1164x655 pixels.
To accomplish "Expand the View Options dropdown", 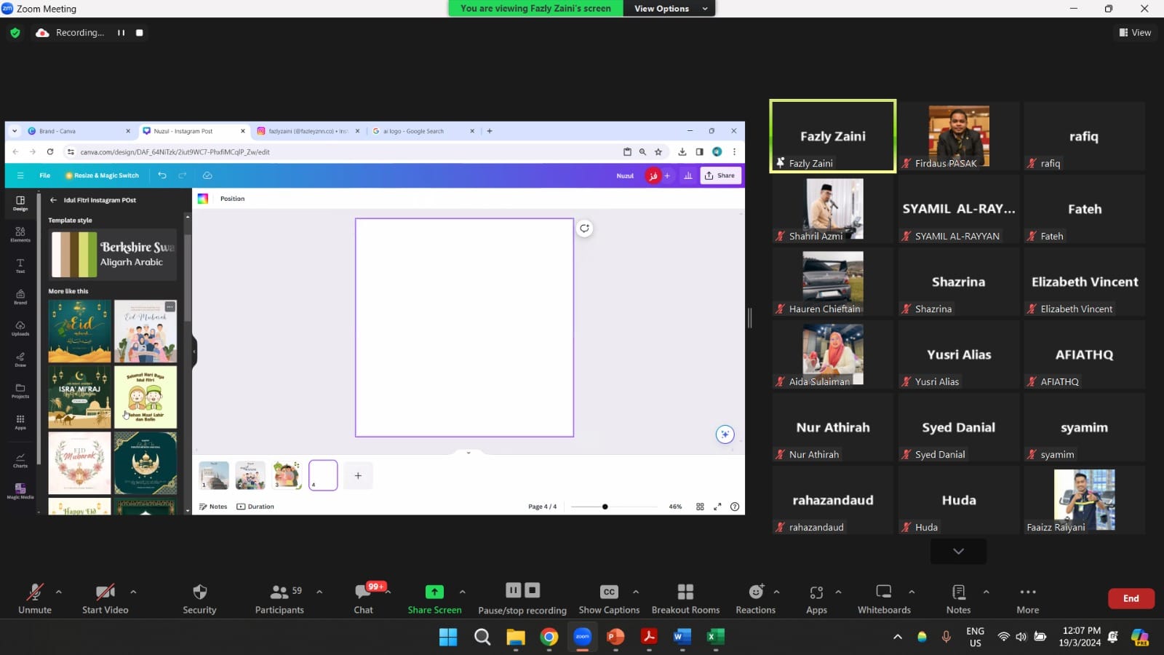I will click(669, 9).
